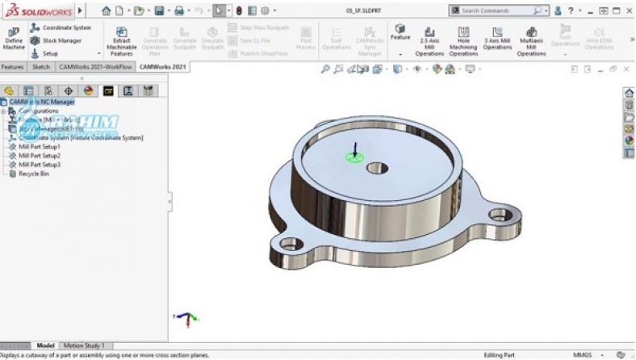This screenshot has height=360, width=636.
Task: Click the Home icon in the top toolbar
Action: (107, 11)
